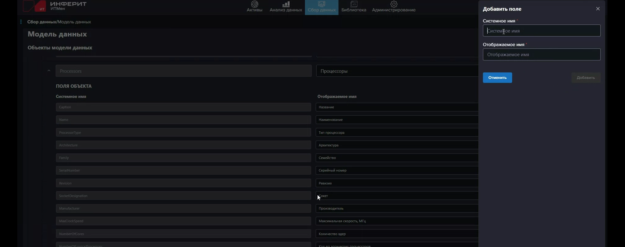Open Администрирование gear icon
This screenshot has height=247, width=625.
coord(394,4)
